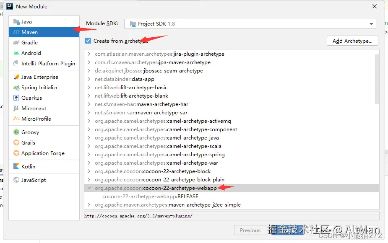Select Gradle project type
This screenshot has width=388, height=243.
click(x=44, y=42)
